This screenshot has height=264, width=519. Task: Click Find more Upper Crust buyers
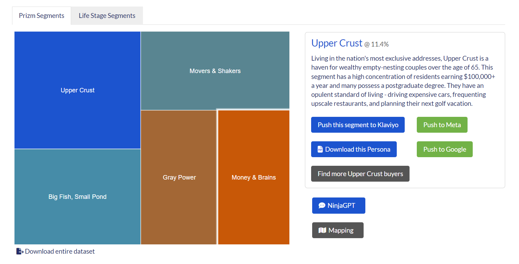(x=360, y=174)
